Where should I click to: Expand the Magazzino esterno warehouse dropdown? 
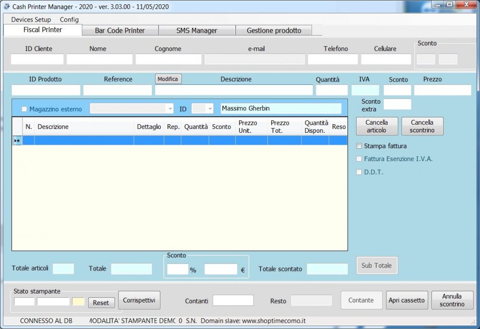[169, 109]
